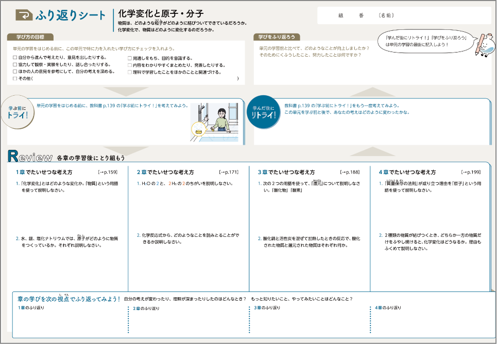Check the 理科で学習したこと checkbox
The image size is (497, 344).
(130, 72)
